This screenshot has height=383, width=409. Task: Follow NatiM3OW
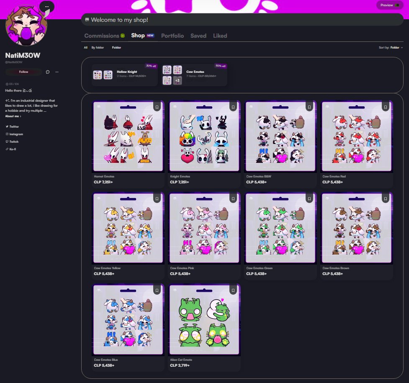23,72
